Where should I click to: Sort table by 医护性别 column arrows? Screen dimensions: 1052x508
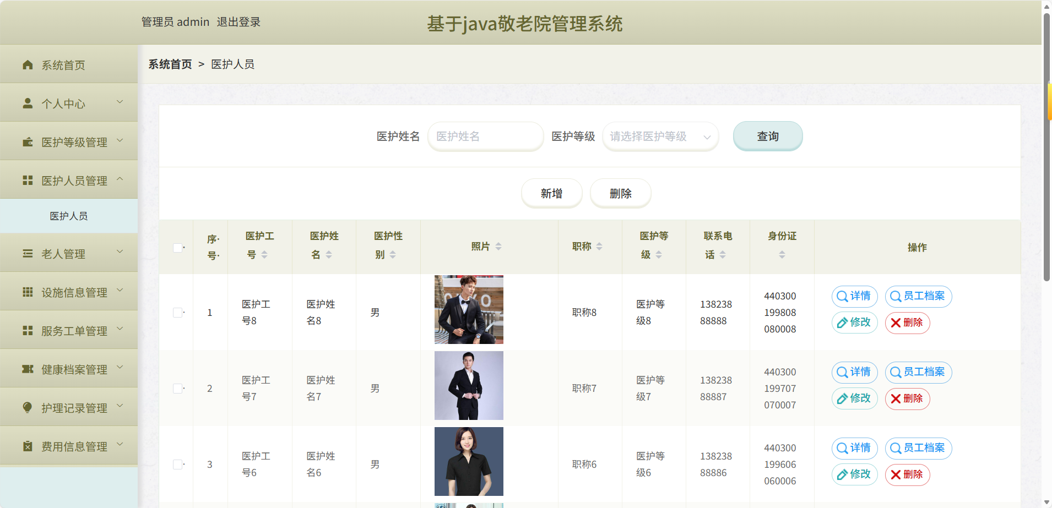point(393,254)
